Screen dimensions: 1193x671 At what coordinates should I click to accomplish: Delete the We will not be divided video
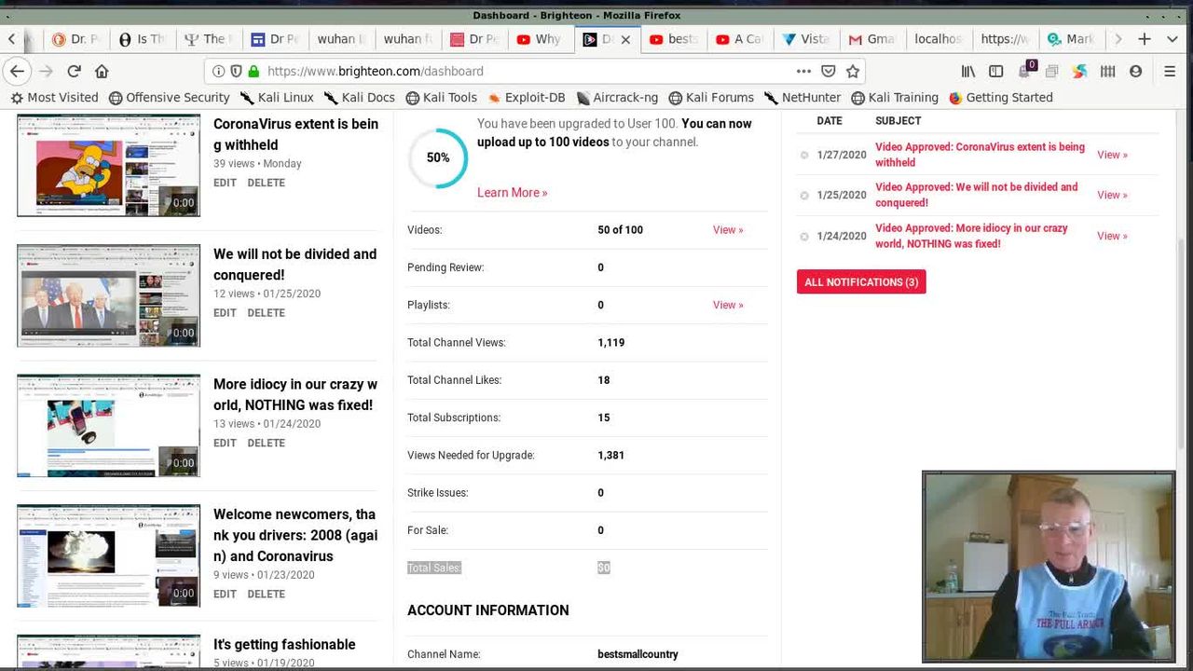coord(266,313)
